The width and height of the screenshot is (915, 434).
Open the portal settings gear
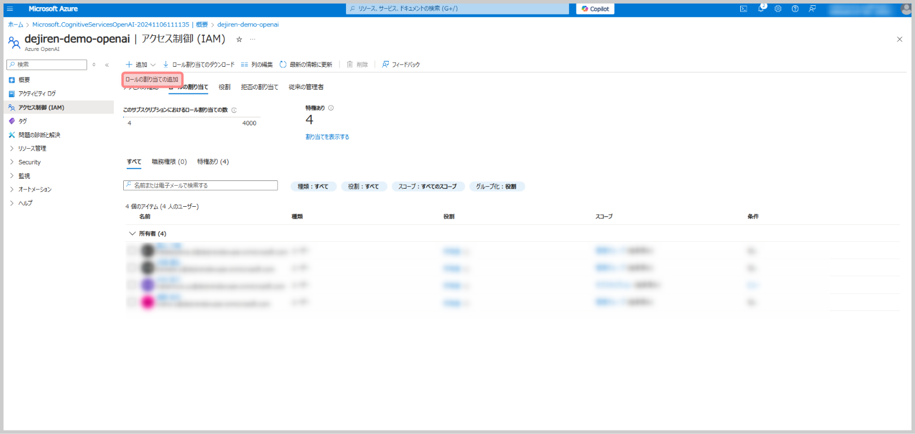click(778, 9)
